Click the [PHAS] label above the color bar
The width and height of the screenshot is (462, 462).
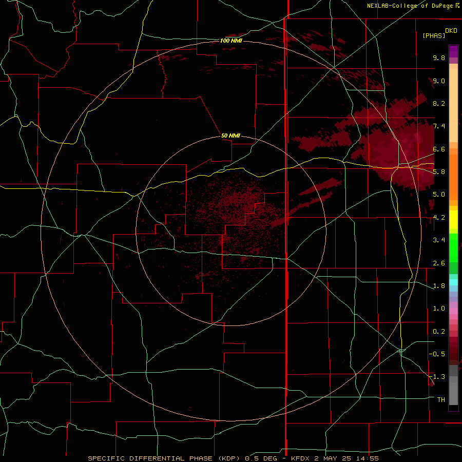point(434,35)
